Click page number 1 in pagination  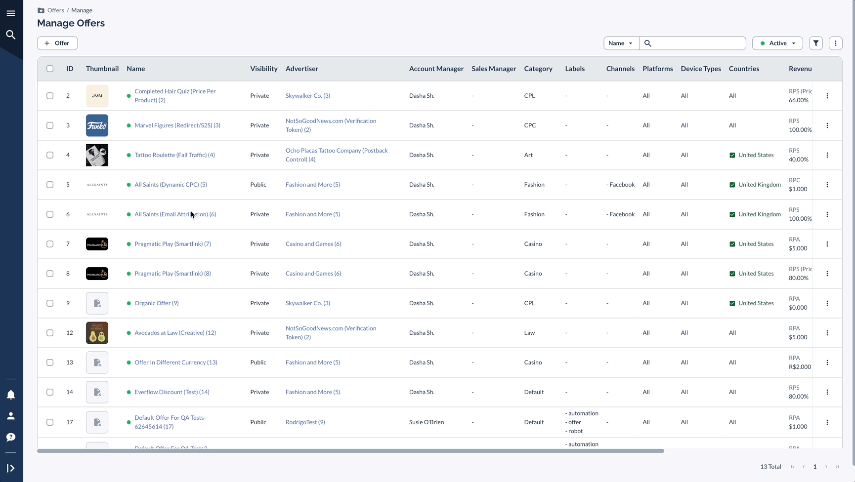coord(815,467)
